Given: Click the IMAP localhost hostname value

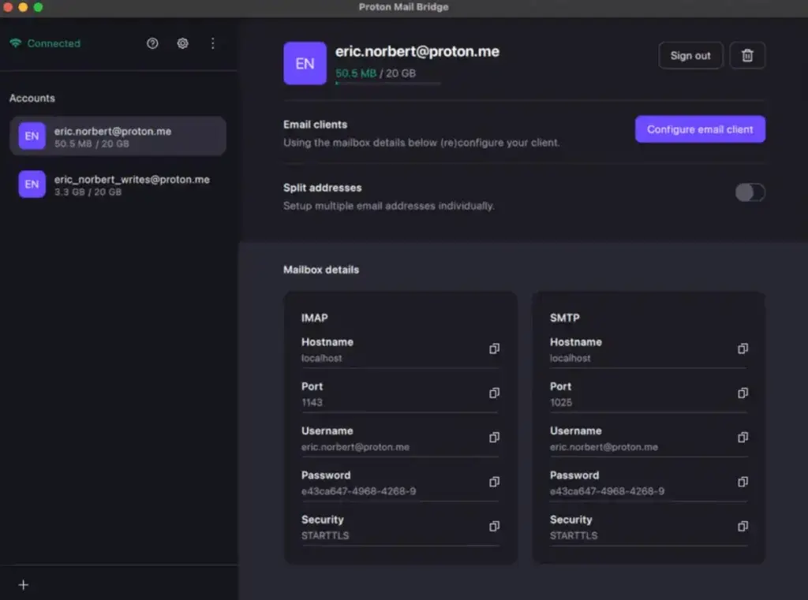Looking at the screenshot, I should pos(322,358).
